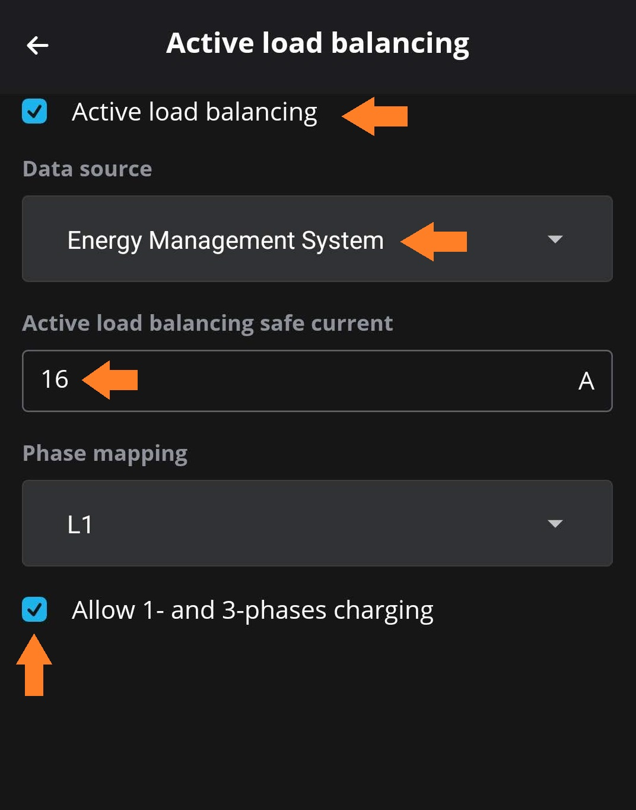Click 'Active load balancing safe current' heading

click(208, 324)
